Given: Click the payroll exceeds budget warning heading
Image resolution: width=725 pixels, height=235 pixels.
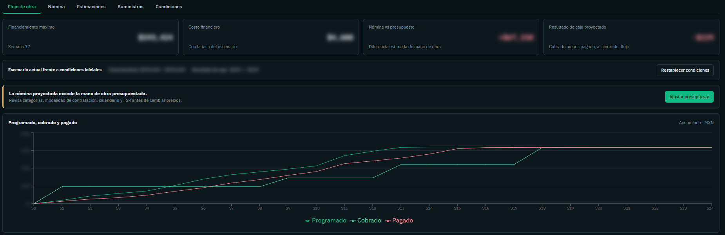Looking at the screenshot, I should click(x=78, y=94).
